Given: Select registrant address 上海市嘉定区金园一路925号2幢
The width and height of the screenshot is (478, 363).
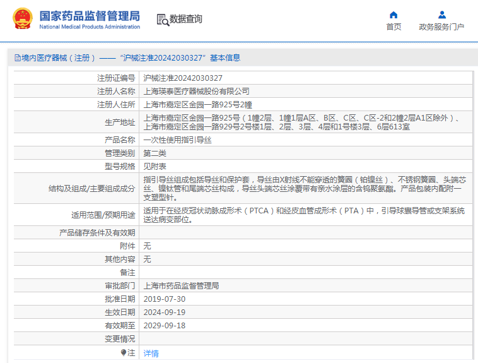Looking at the screenshot, I should pyautogui.click(x=198, y=105).
